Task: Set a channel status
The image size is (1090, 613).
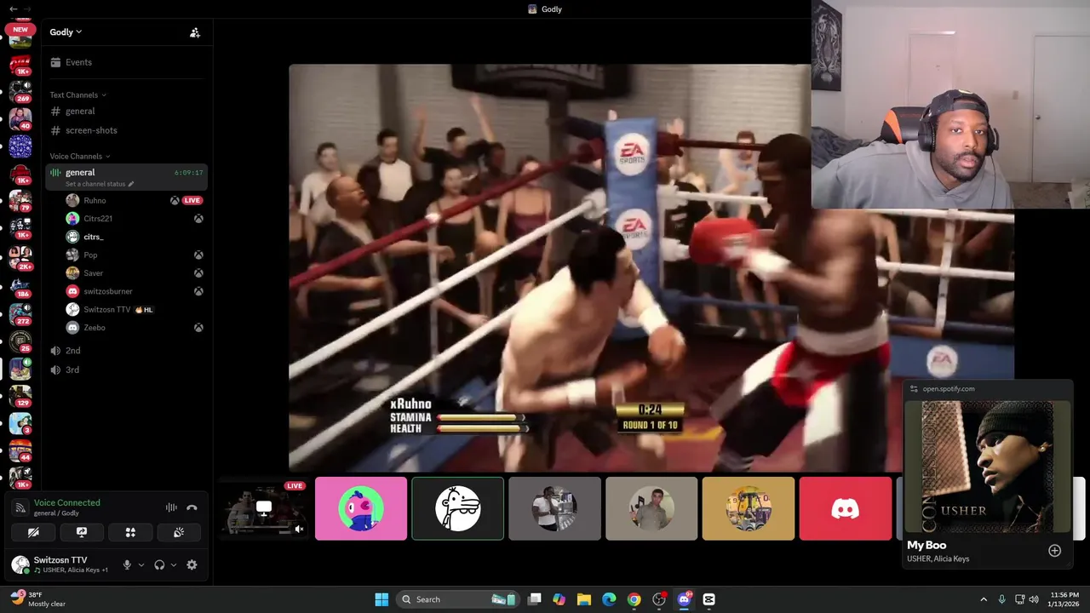Action: 100,184
